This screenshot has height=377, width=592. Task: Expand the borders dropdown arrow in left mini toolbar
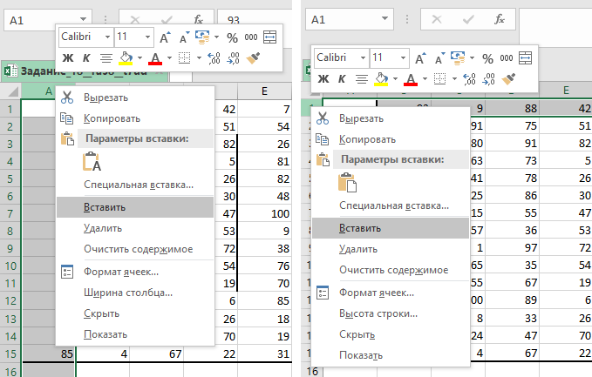click(x=198, y=58)
